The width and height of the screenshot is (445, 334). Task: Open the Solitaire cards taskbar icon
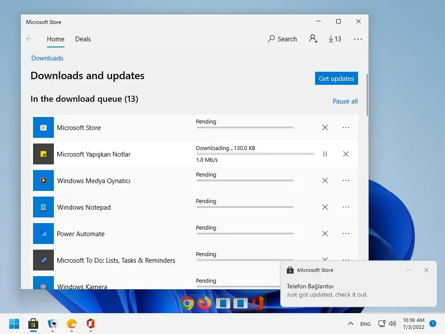[x=53, y=324]
